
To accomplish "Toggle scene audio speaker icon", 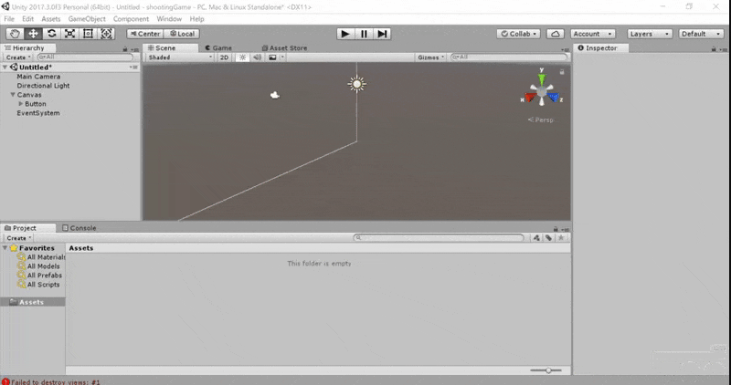I will [258, 57].
